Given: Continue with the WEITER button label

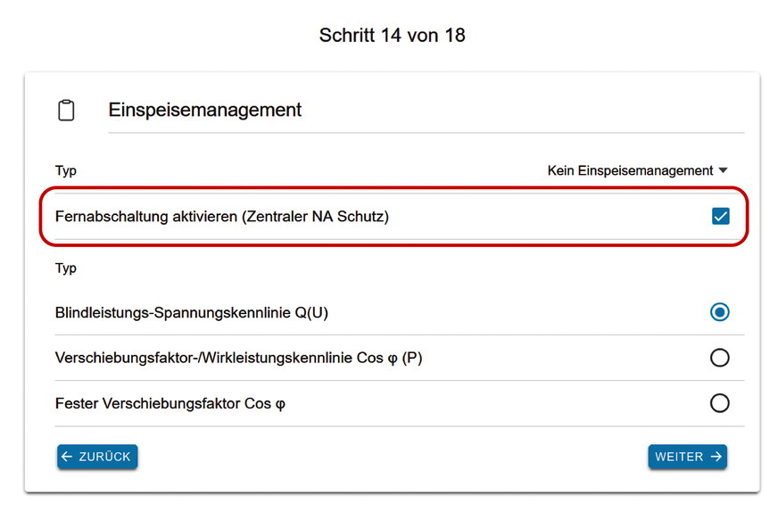Looking at the screenshot, I should (x=679, y=457).
